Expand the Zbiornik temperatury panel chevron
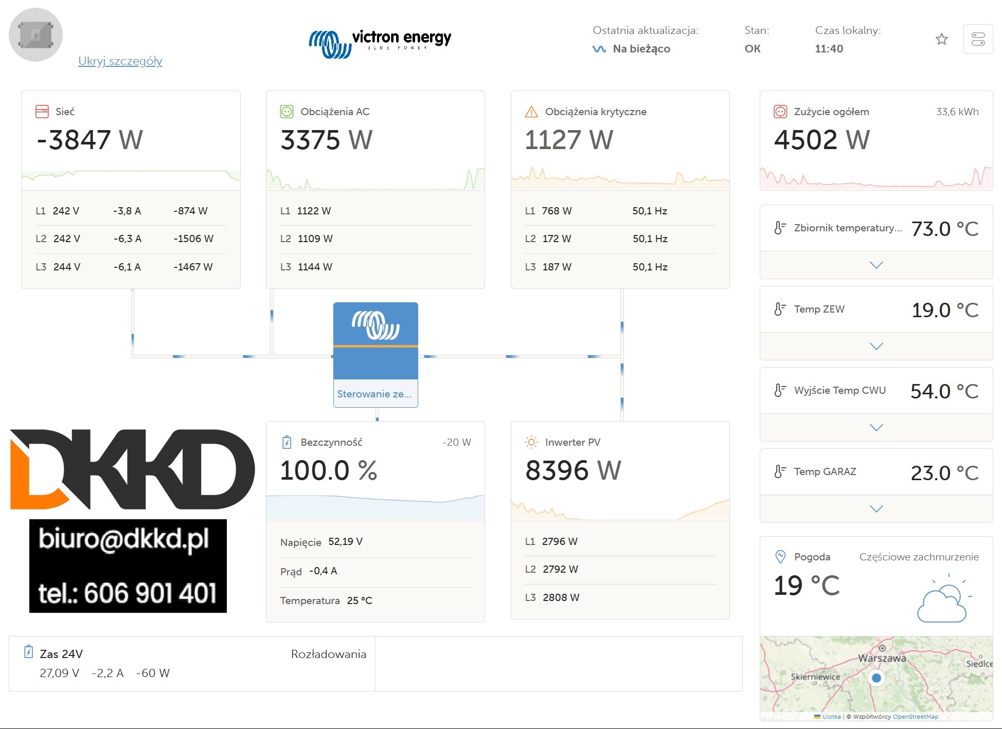Image resolution: width=1002 pixels, height=729 pixels. [876, 265]
